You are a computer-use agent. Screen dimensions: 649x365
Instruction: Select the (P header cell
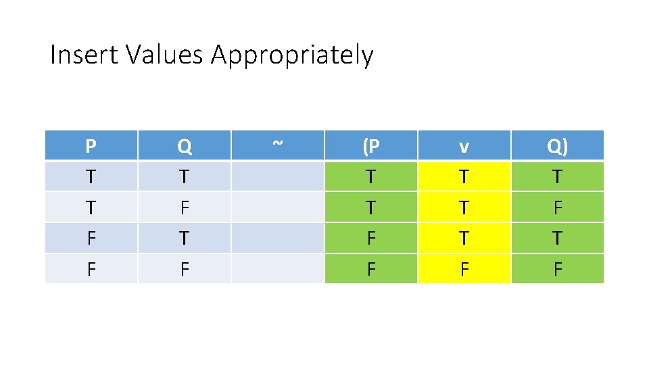[x=371, y=145]
